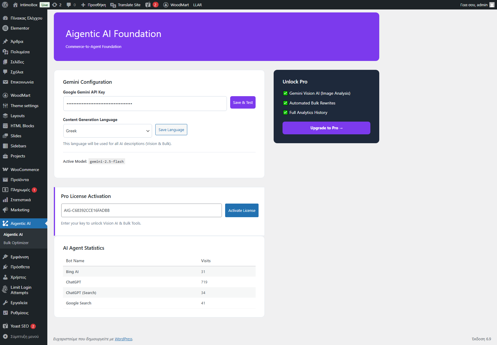Click the license key input field
The height and width of the screenshot is (345, 497).
141,210
